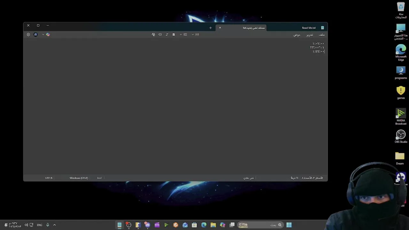Open File Explorer from the taskbar

[213, 225]
